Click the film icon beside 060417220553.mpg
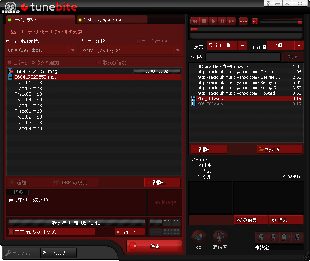The height and width of the screenshot is (261, 310). coord(10,77)
